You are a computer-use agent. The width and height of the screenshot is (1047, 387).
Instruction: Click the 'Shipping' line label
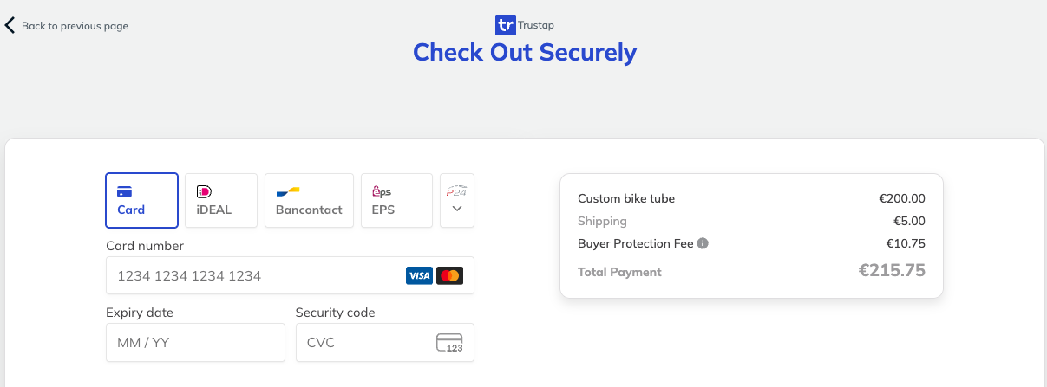click(x=602, y=221)
